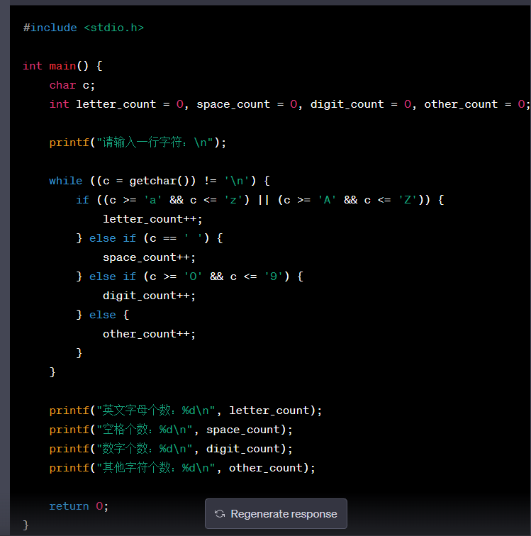Click the 'while ((c = getchar())' line

(160, 181)
